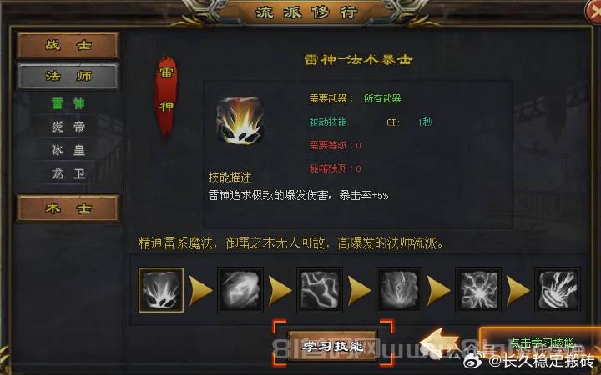The width and height of the screenshot is (601, 375).
Task: Expand the 术士 class category
Action: click(68, 208)
